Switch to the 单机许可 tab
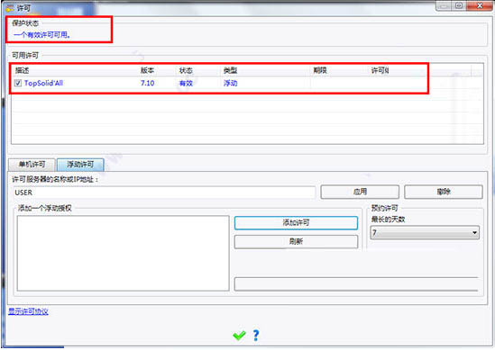Screen dimensions: 495x350 [32, 165]
